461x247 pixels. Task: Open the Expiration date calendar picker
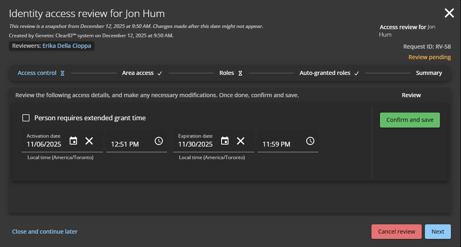coord(225,141)
